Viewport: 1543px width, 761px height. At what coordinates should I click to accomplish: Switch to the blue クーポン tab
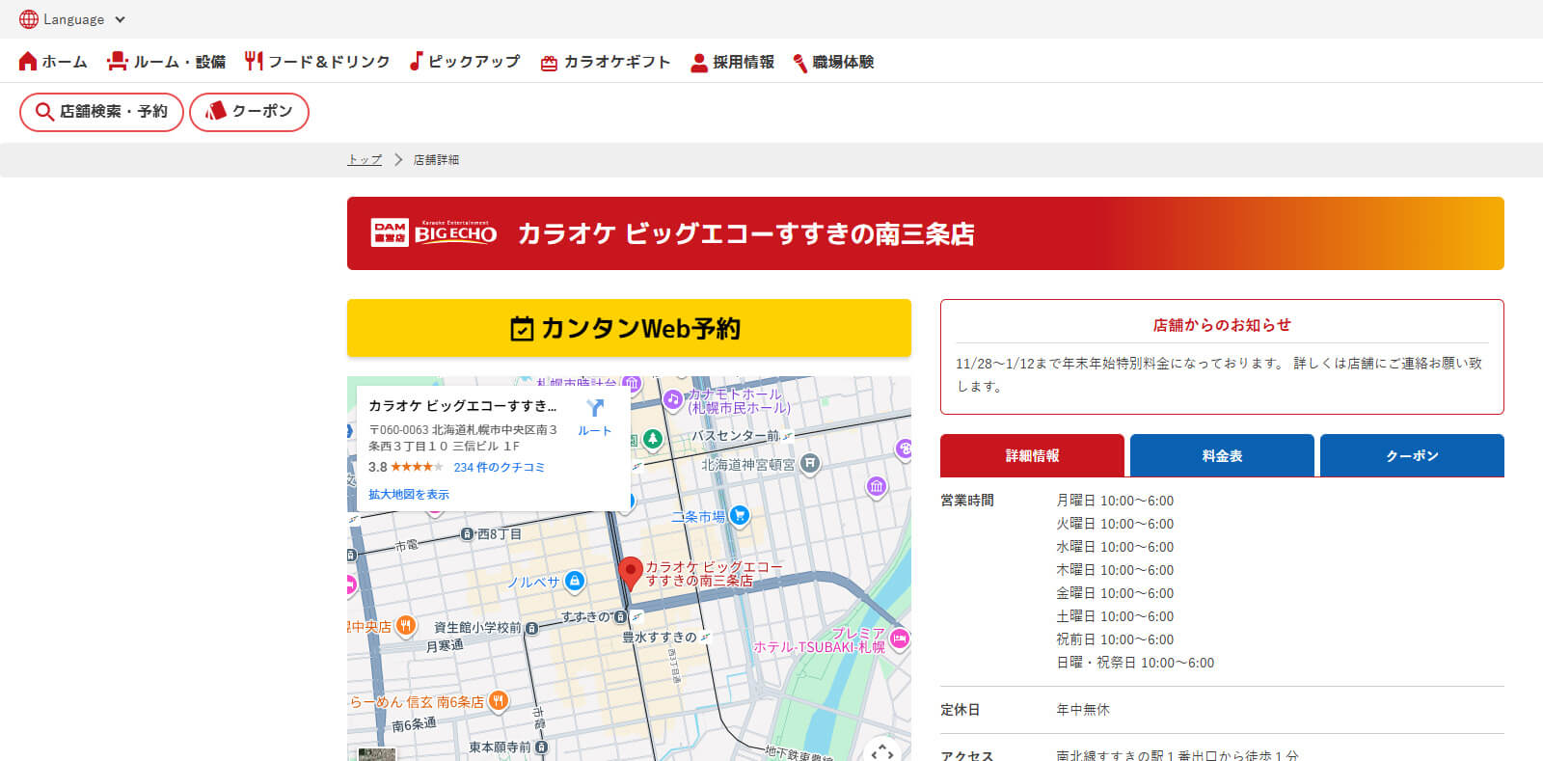click(x=1412, y=455)
